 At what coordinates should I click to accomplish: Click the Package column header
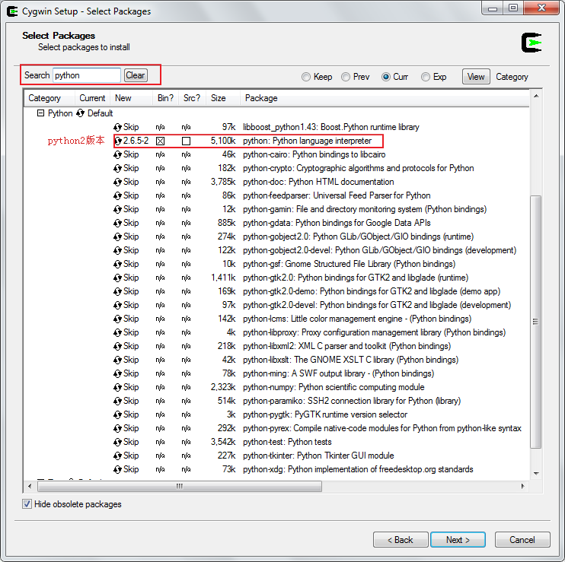click(385, 98)
